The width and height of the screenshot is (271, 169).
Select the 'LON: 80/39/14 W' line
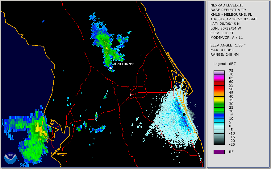pos(226,28)
